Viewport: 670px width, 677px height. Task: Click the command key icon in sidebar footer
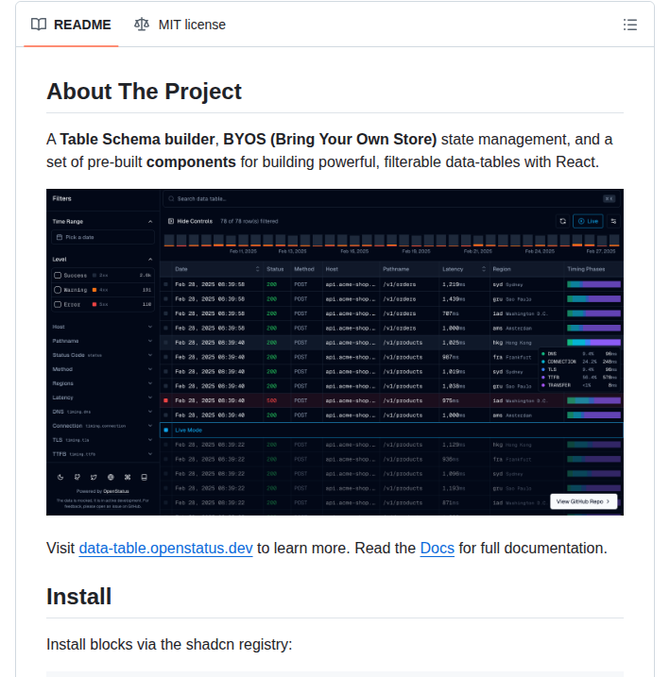point(128,478)
